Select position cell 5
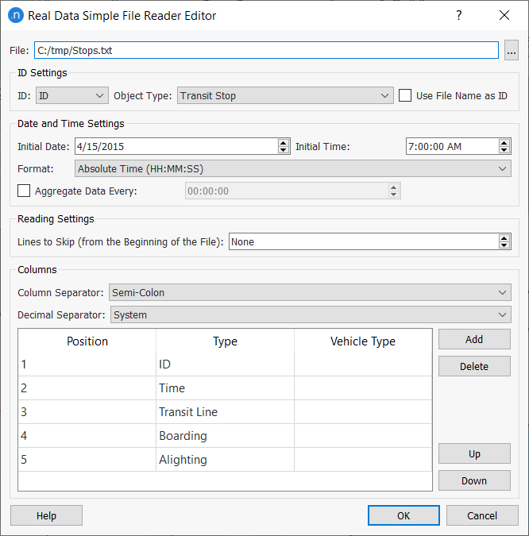529x536 pixels. click(x=87, y=460)
